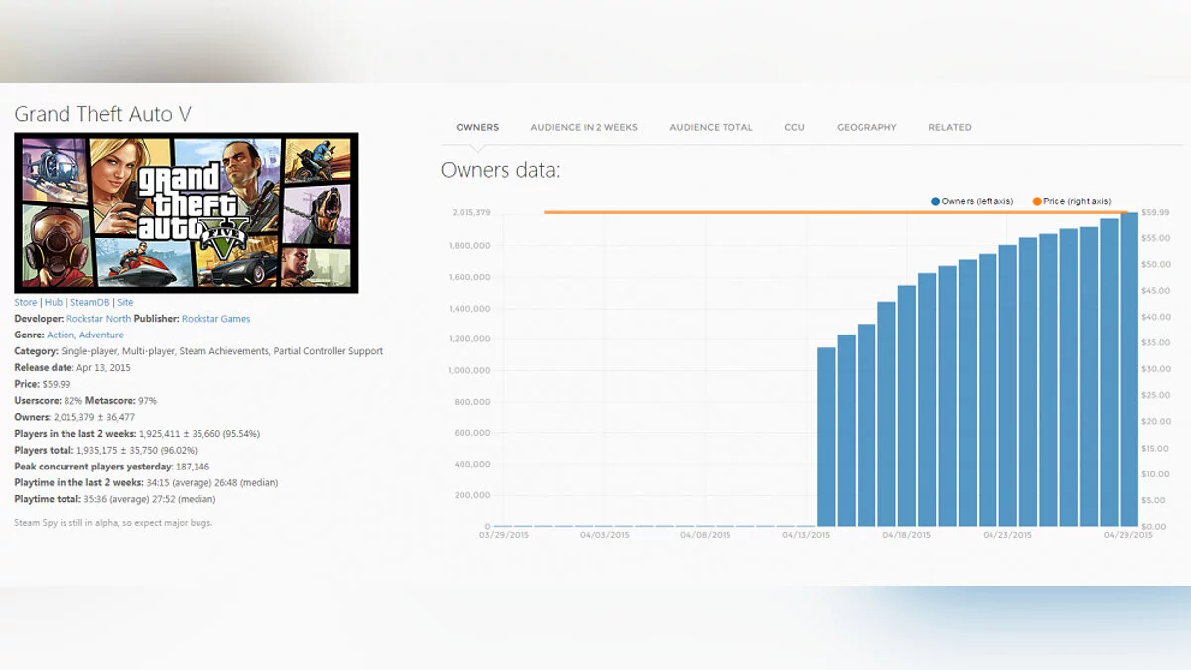Select the Action genre link
The width and height of the screenshot is (1191, 670).
pyautogui.click(x=60, y=335)
